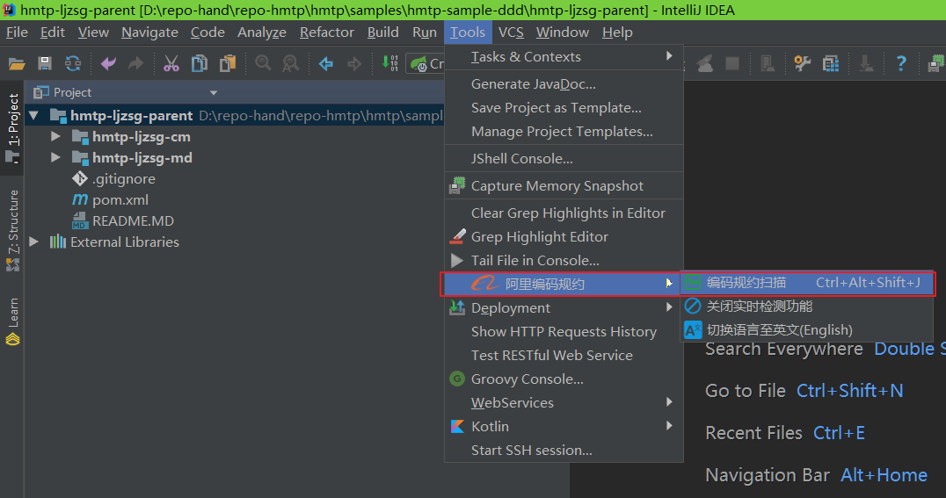Open the File menu
The image size is (946, 498).
[x=17, y=32]
